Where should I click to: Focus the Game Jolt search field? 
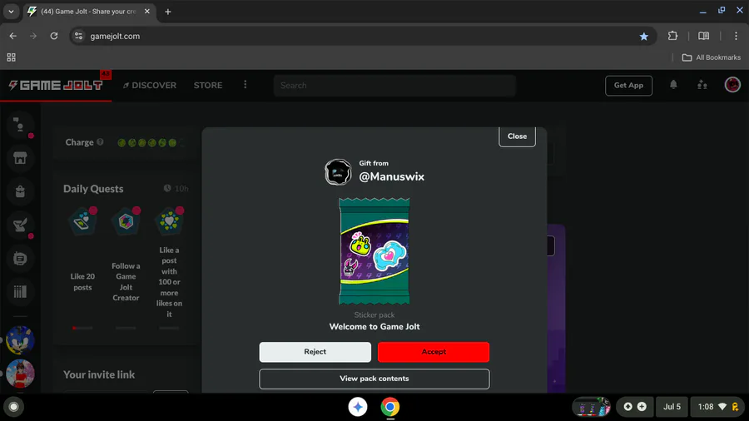pyautogui.click(x=394, y=86)
